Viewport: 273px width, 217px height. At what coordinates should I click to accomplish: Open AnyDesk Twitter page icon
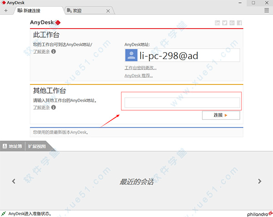point(225,23)
